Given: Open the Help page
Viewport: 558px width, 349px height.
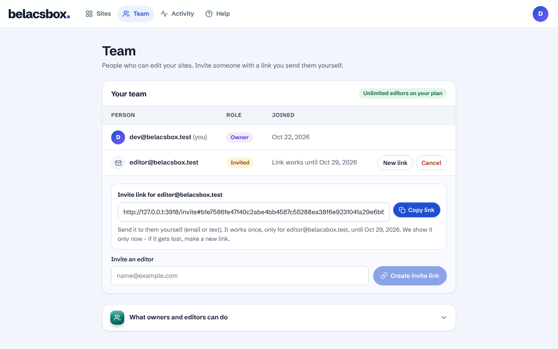Looking at the screenshot, I should (218, 14).
